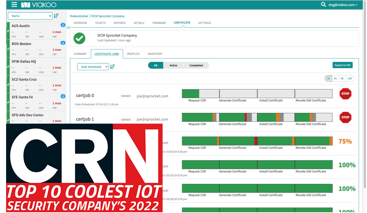The height and width of the screenshot is (213, 367).
Task: Toggle certificate jobs sort order icon
Action: (x=112, y=67)
